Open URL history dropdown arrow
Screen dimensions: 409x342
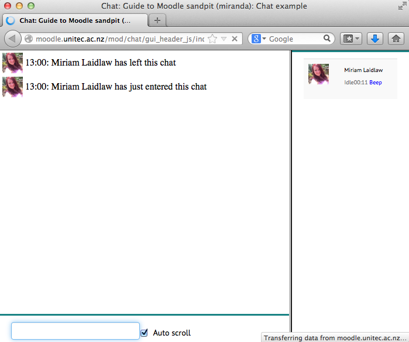pos(224,39)
